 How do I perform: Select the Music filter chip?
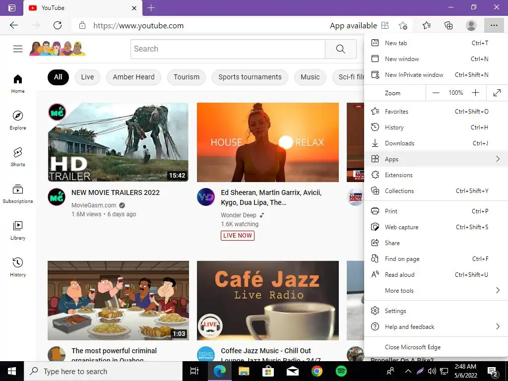[x=310, y=77]
